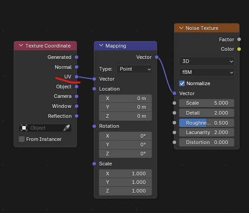Image resolution: width=249 pixels, height=213 pixels.
Task: Click the Location Y field
Action: coord(125,107)
